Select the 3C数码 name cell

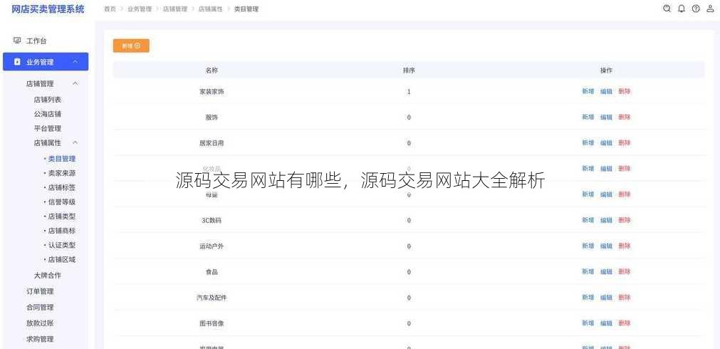(x=212, y=220)
